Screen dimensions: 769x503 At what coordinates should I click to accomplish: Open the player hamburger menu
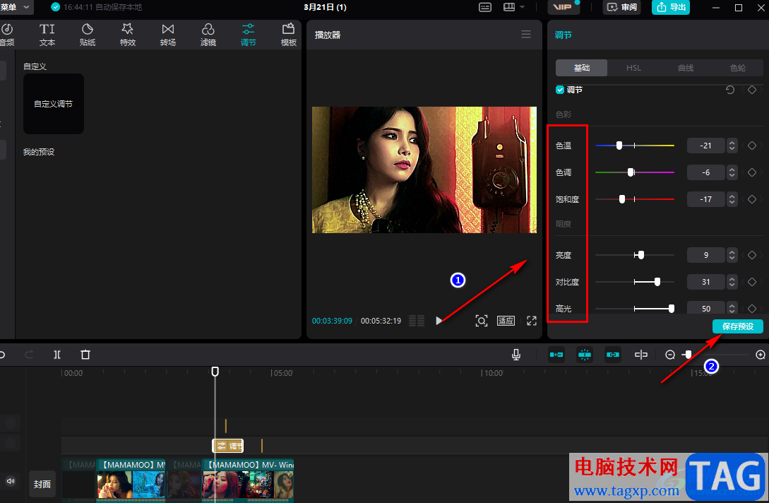[526, 35]
